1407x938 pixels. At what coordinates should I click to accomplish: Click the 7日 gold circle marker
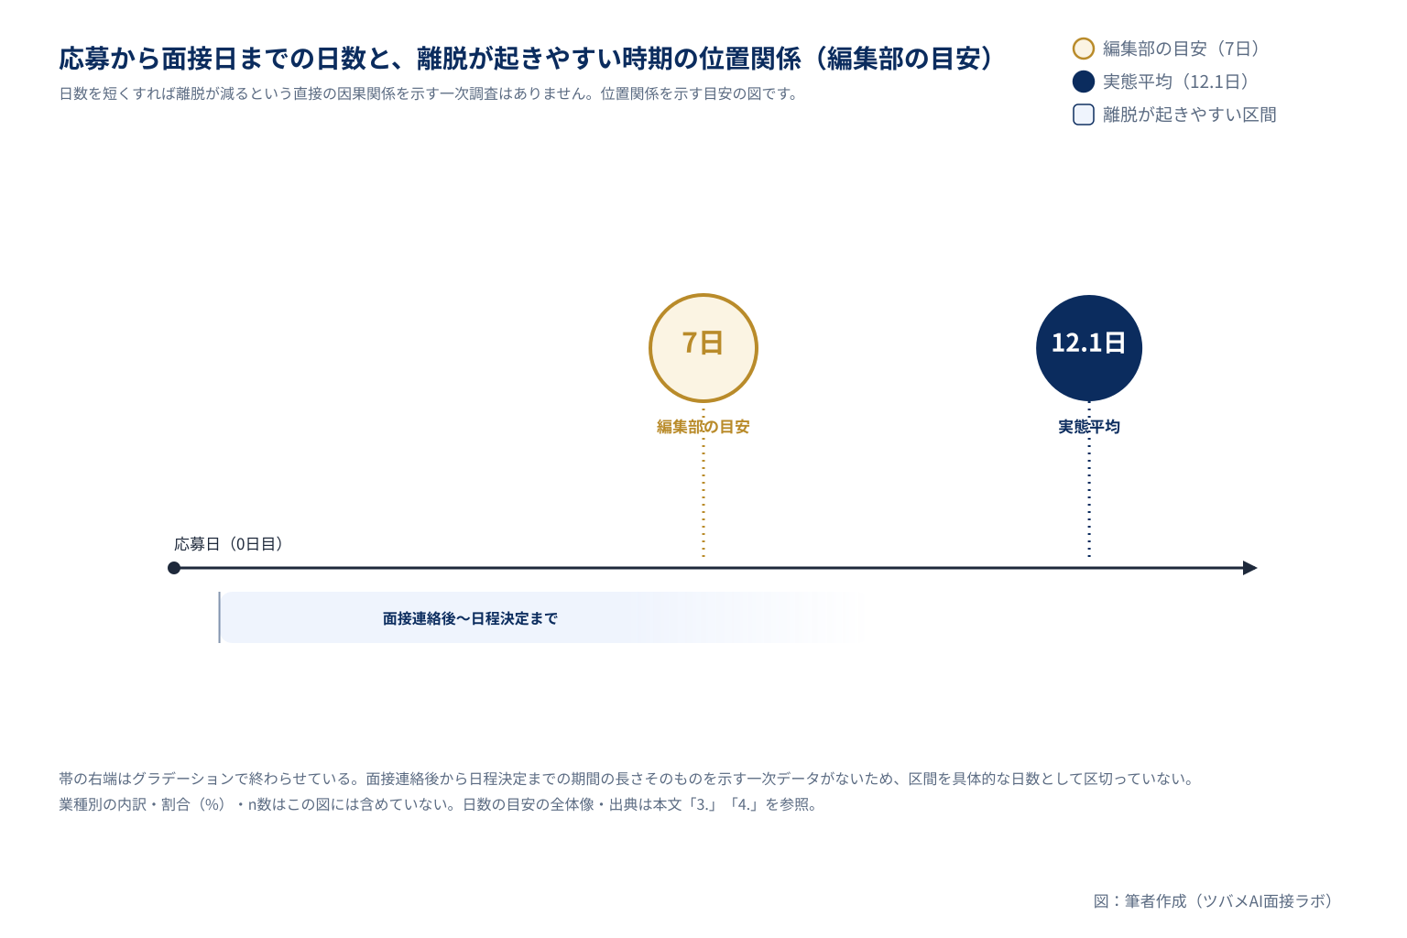tap(703, 348)
